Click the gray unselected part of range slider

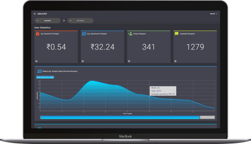[x=207, y=117]
